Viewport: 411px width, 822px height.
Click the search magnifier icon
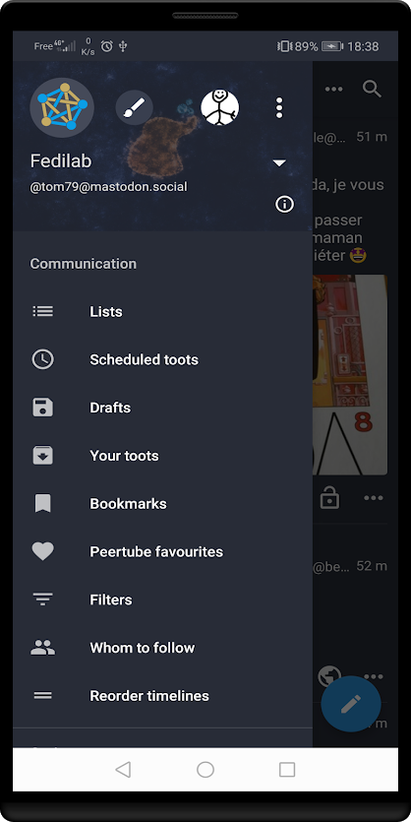coord(373,89)
